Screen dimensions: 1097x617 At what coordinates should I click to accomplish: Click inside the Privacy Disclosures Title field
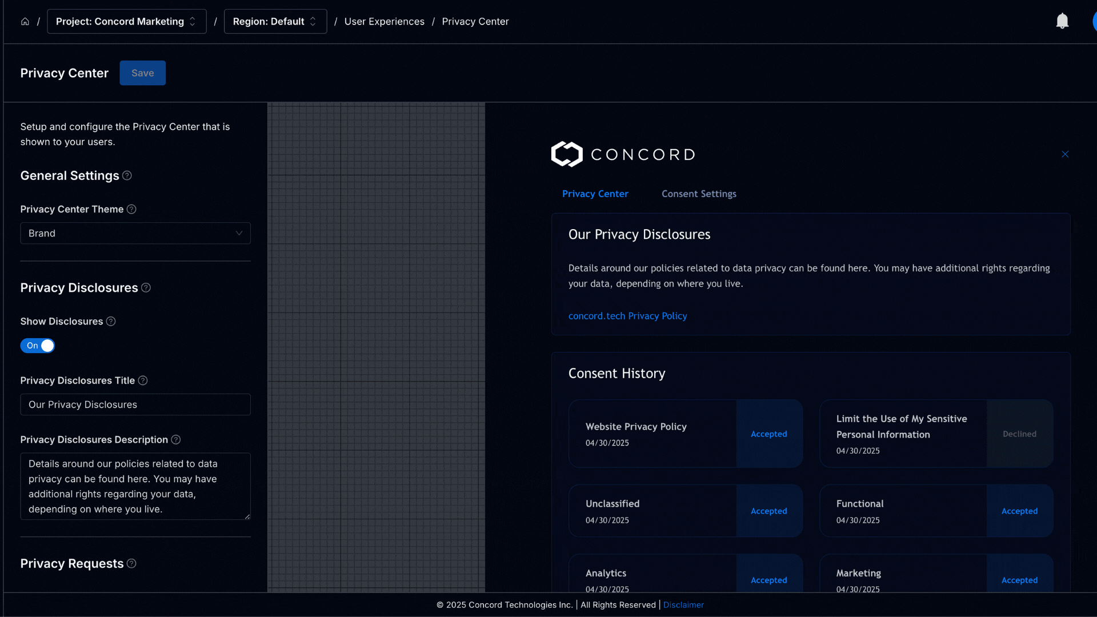click(x=135, y=404)
